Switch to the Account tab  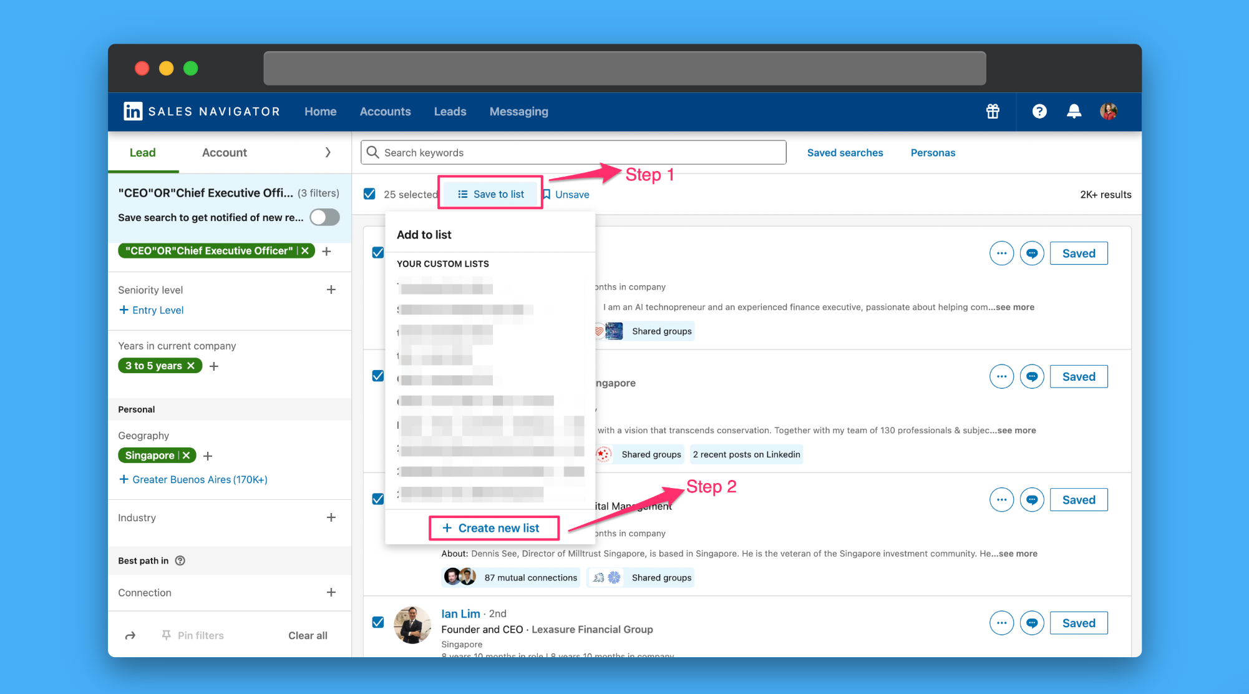[x=224, y=152]
